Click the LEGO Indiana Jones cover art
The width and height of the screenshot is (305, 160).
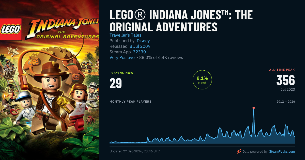50,80
